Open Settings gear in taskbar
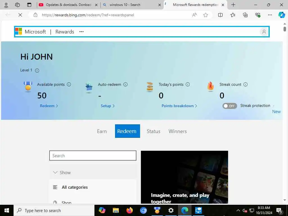The width and height of the screenshot is (288, 216). [x=171, y=210]
